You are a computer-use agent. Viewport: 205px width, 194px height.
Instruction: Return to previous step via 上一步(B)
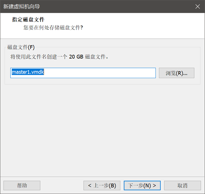[x=102, y=185]
